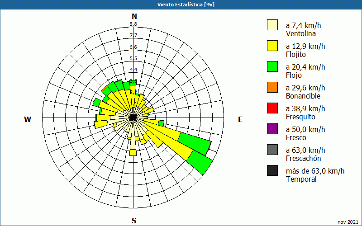This screenshot has height=226, width=362.
Task: Click the 'a 63,0 km/h' legend text
Action: 305,150
